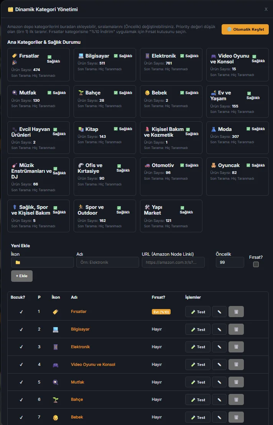Image resolution: width=273 pixels, height=425 pixels.
Task: Click trash icon in Bebek row
Action: click(x=236, y=417)
